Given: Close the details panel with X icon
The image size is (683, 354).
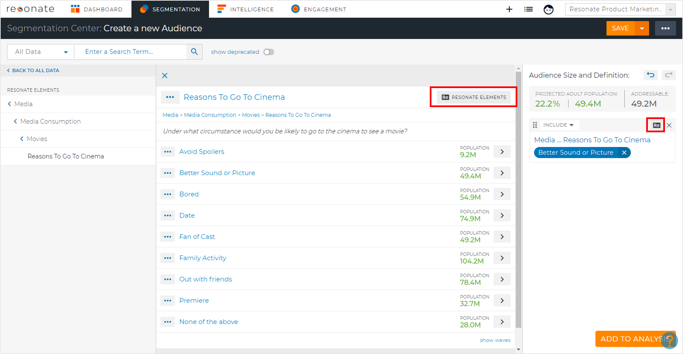Looking at the screenshot, I should click(165, 75).
